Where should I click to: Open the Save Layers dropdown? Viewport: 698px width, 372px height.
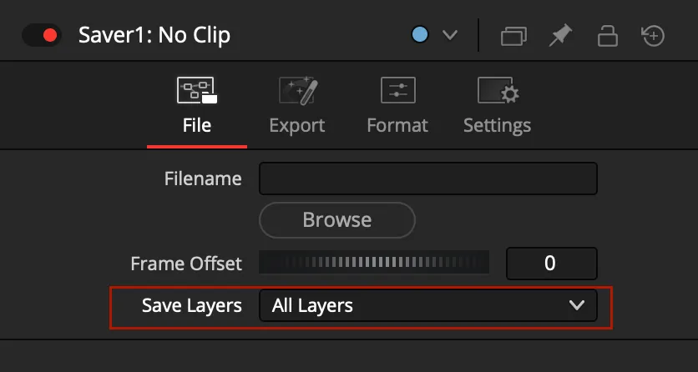428,305
